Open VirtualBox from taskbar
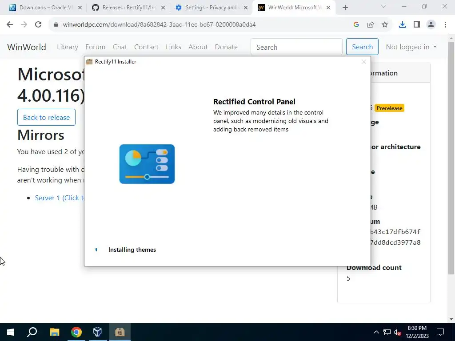This screenshot has width=455, height=341. point(98,332)
